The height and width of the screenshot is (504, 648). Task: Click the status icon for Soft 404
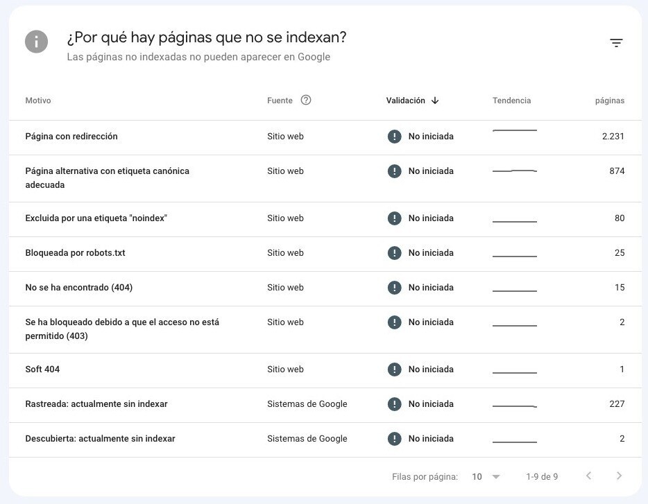(x=395, y=370)
